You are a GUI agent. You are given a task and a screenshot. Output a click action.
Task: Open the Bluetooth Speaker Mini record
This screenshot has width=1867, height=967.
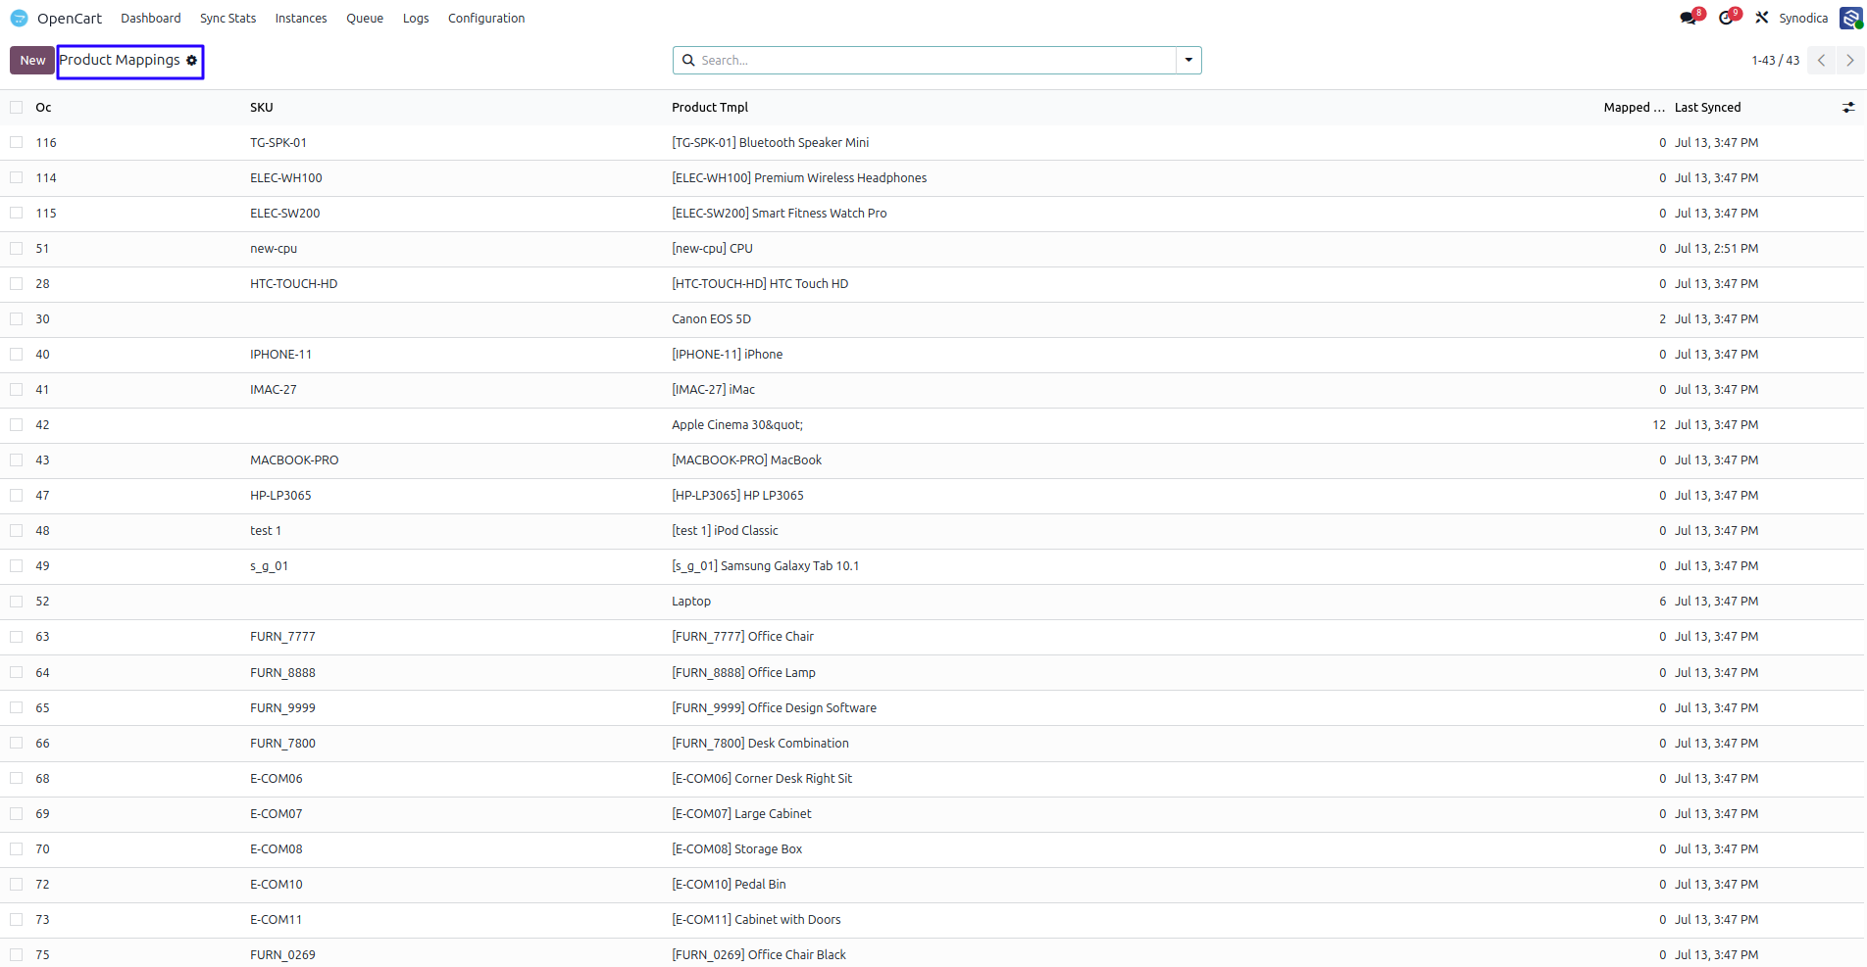[x=771, y=143]
